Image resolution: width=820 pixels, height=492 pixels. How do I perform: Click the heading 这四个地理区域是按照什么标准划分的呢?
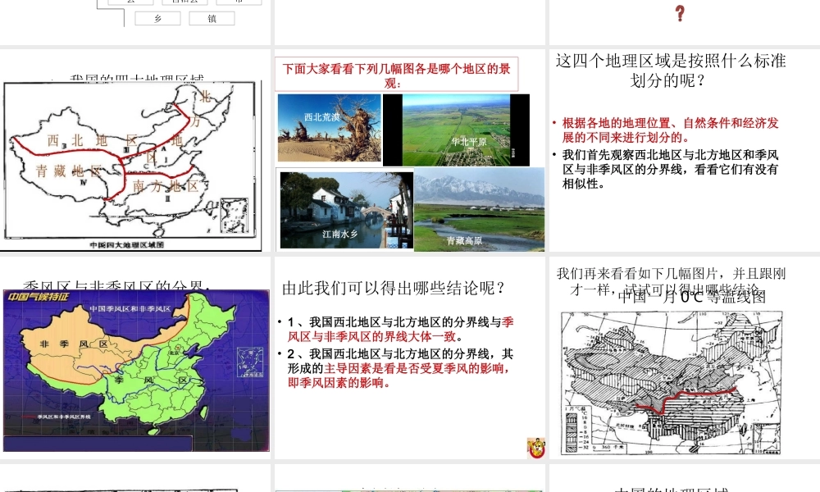coord(671,70)
